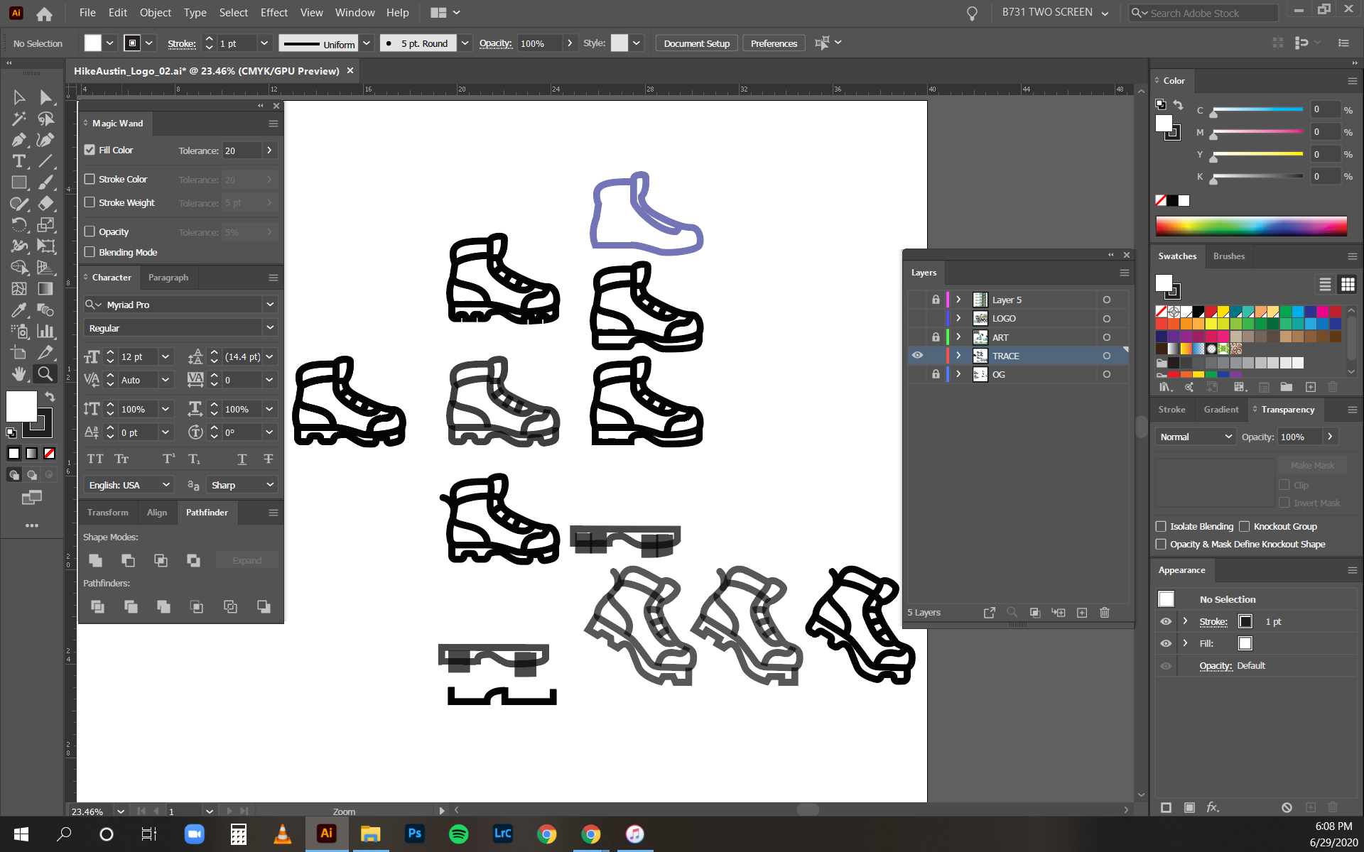1364x852 pixels.
Task: Switch to the Brushes tab
Action: (1228, 256)
